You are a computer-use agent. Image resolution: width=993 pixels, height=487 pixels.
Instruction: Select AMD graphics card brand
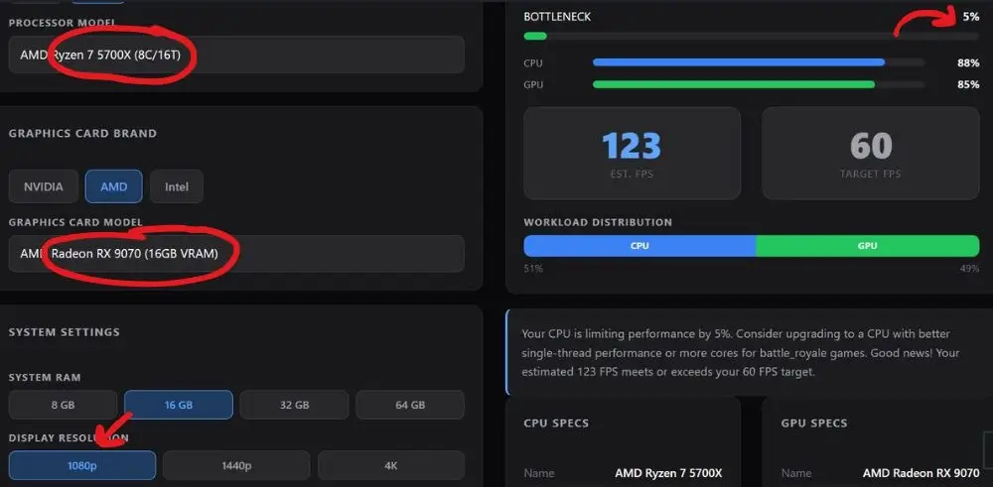pos(114,186)
